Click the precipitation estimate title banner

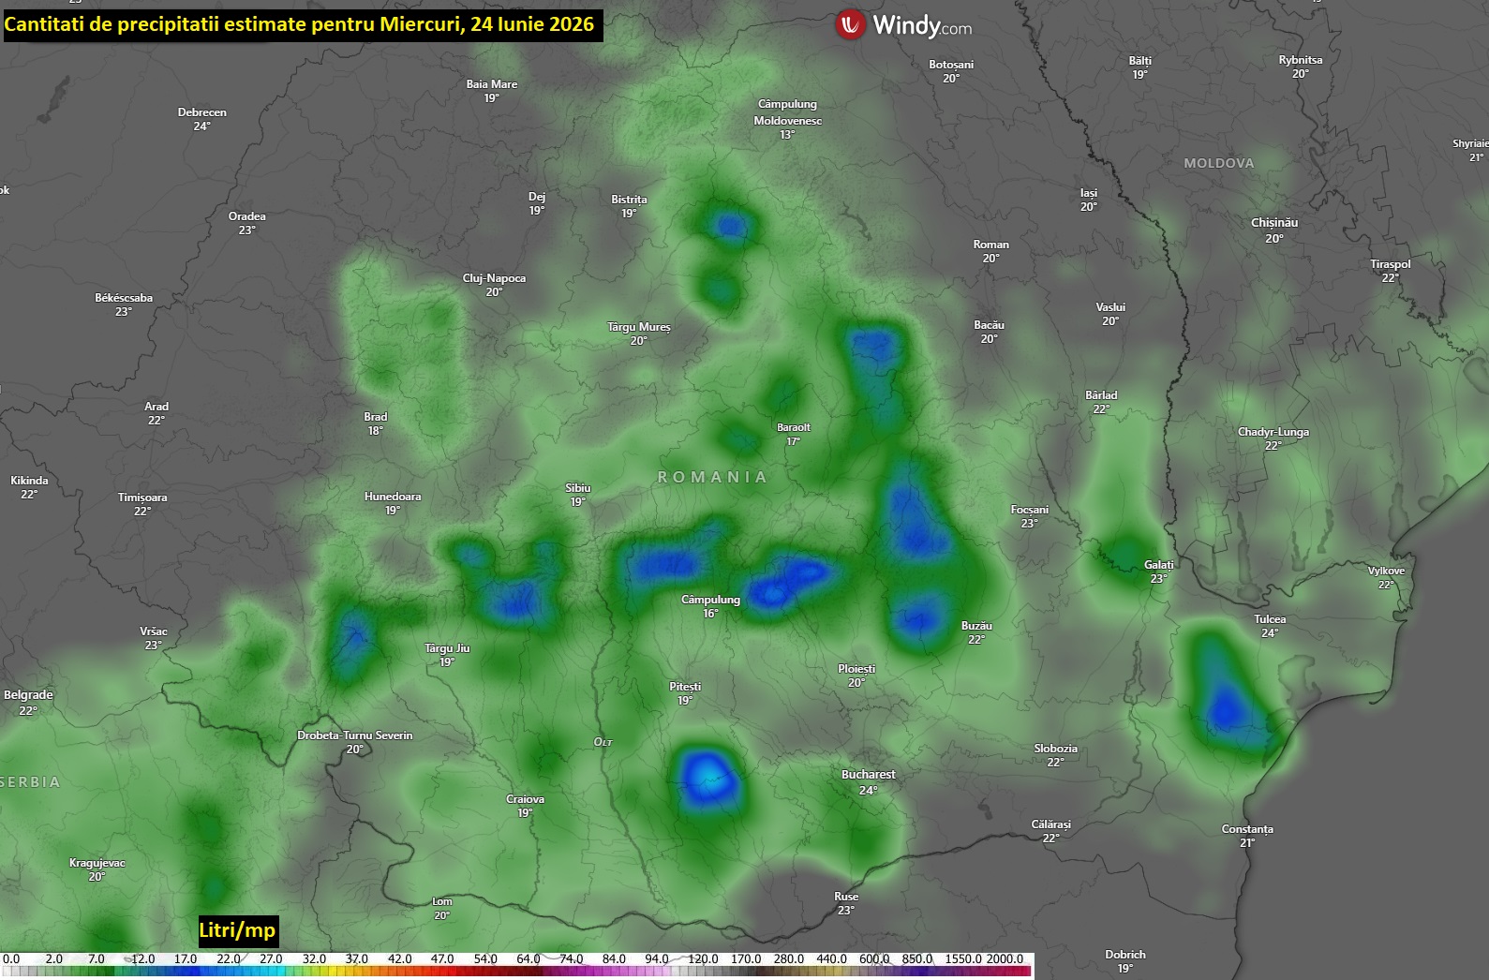301,24
